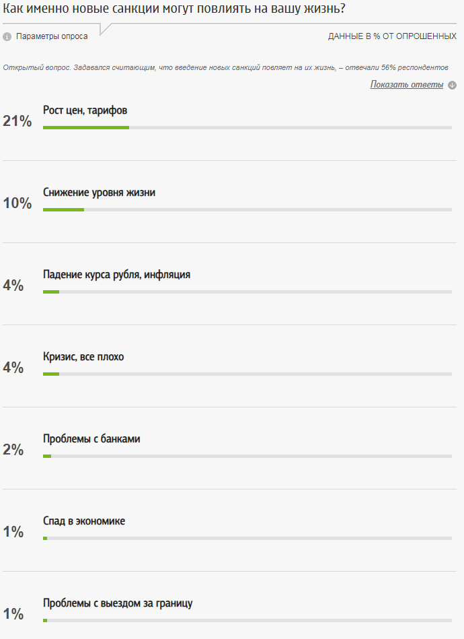Click the 10% percentage value
Image resolution: width=464 pixels, height=639 pixels.
point(17,203)
